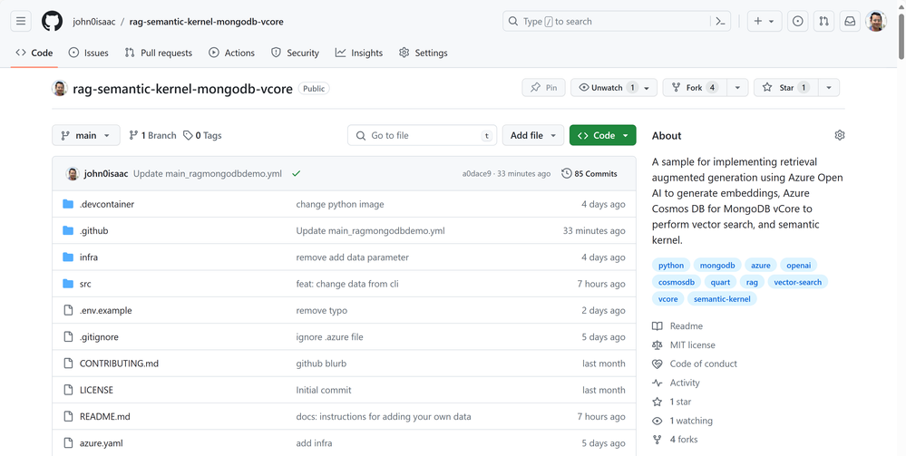The height and width of the screenshot is (456, 906).
Task: Open the green Code dropdown
Action: pyautogui.click(x=603, y=135)
